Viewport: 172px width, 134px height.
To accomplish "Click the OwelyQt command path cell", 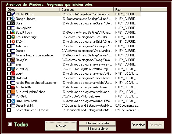I will coord(87,60).
